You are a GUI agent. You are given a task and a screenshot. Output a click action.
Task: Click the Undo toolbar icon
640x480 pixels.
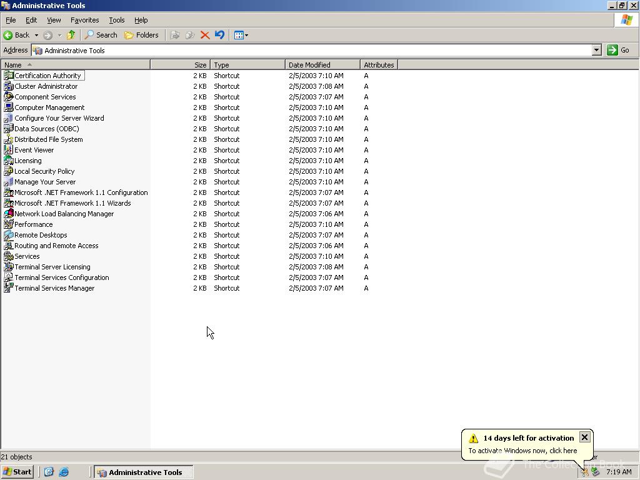point(219,35)
